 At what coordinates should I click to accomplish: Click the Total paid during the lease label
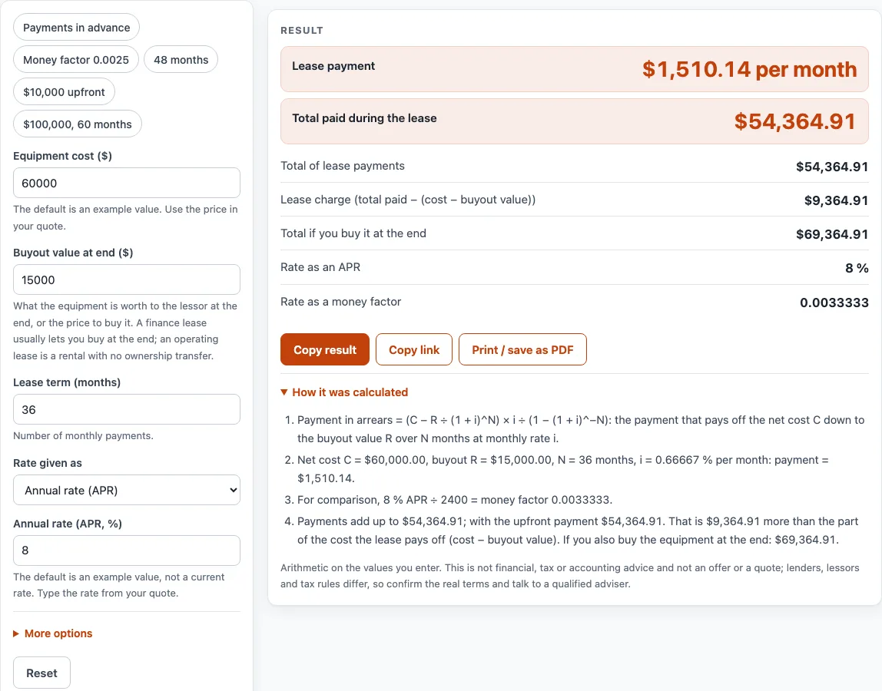point(364,118)
